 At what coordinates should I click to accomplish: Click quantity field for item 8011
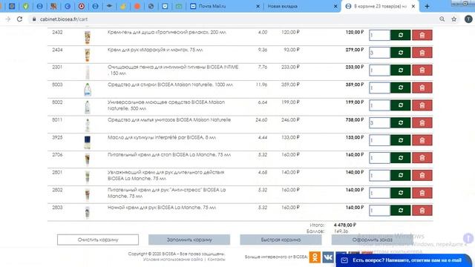point(379,123)
